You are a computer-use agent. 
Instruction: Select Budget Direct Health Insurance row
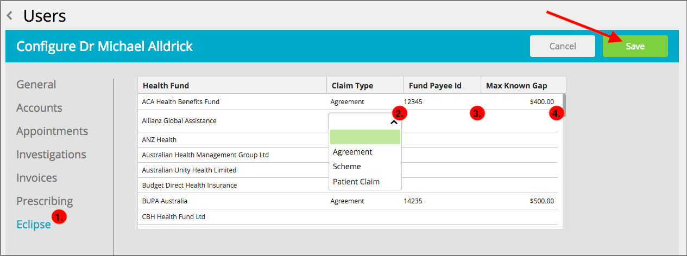[x=348, y=185]
